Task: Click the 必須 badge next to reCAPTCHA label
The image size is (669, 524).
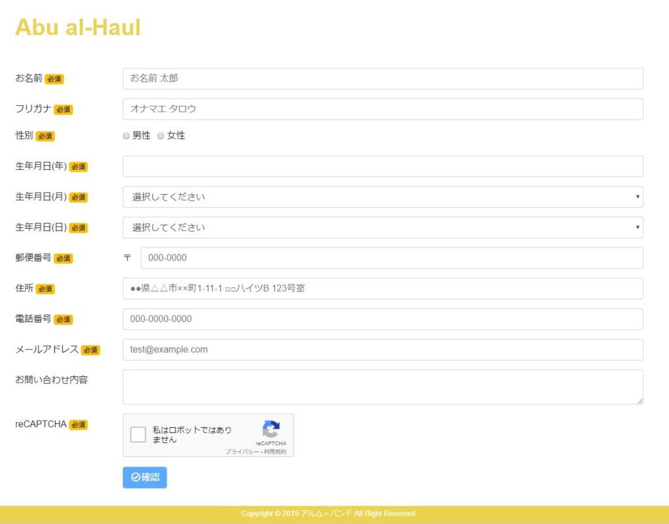Action: [x=78, y=425]
